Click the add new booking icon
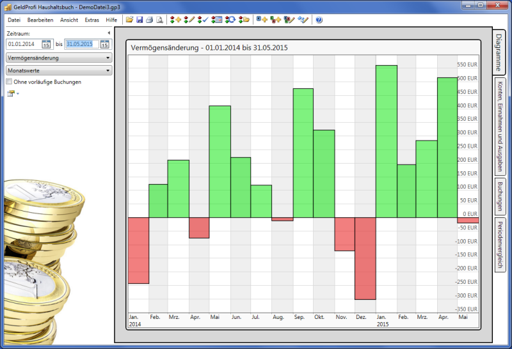 (175, 20)
